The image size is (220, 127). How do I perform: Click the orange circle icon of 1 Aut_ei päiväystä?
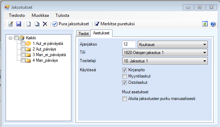28,44
